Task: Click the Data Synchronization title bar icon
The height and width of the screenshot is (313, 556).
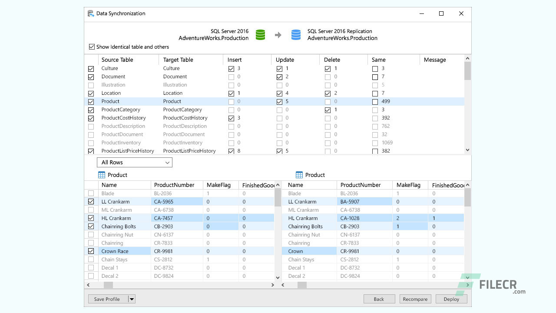Action: (91, 13)
